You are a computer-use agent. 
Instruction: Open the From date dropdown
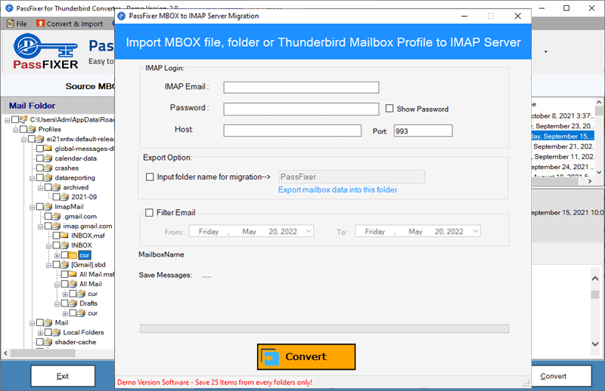click(309, 232)
